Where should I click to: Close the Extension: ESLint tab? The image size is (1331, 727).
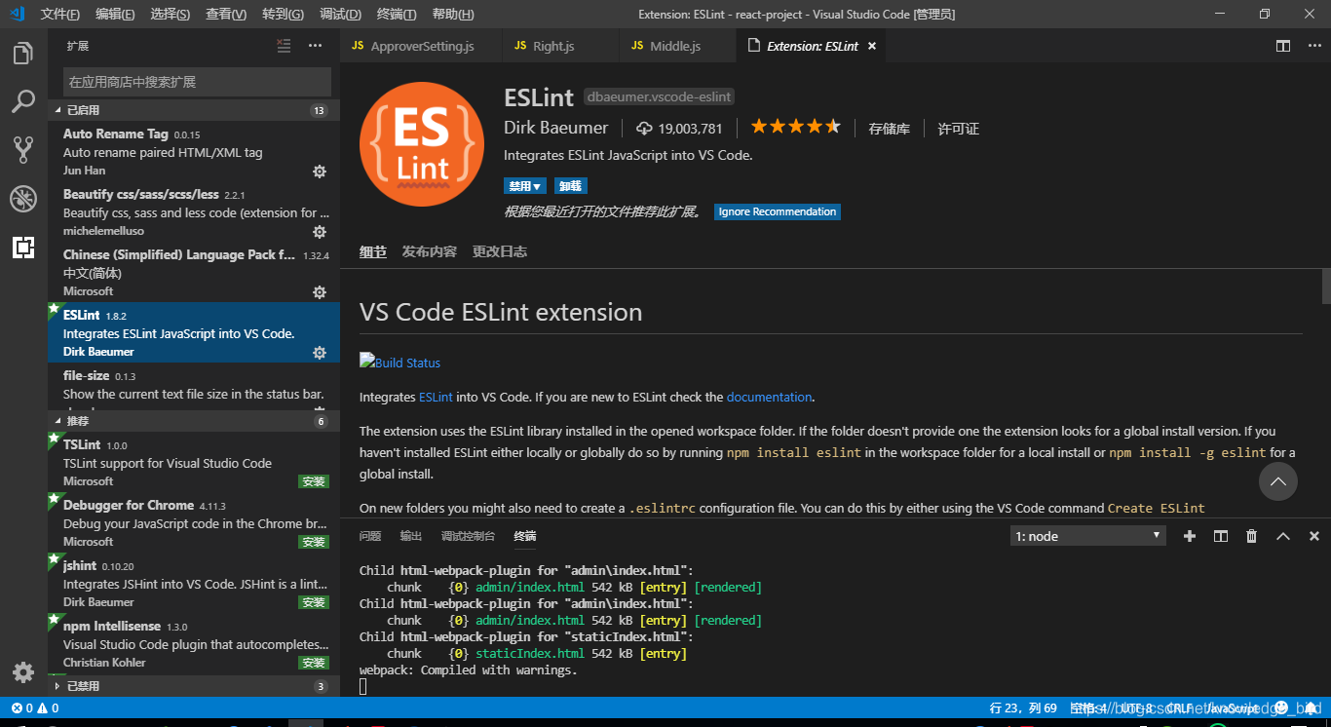click(872, 46)
